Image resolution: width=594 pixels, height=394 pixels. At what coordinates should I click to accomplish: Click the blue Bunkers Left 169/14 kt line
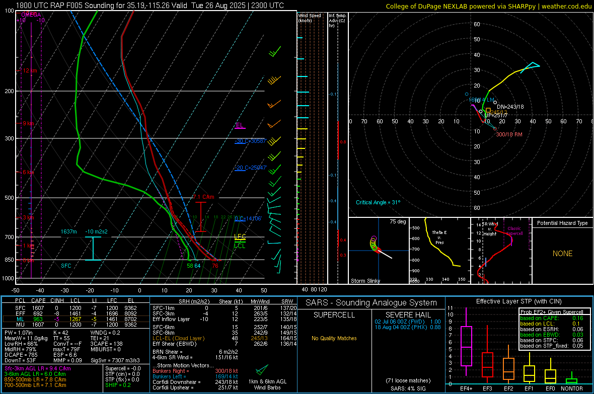[x=195, y=376]
